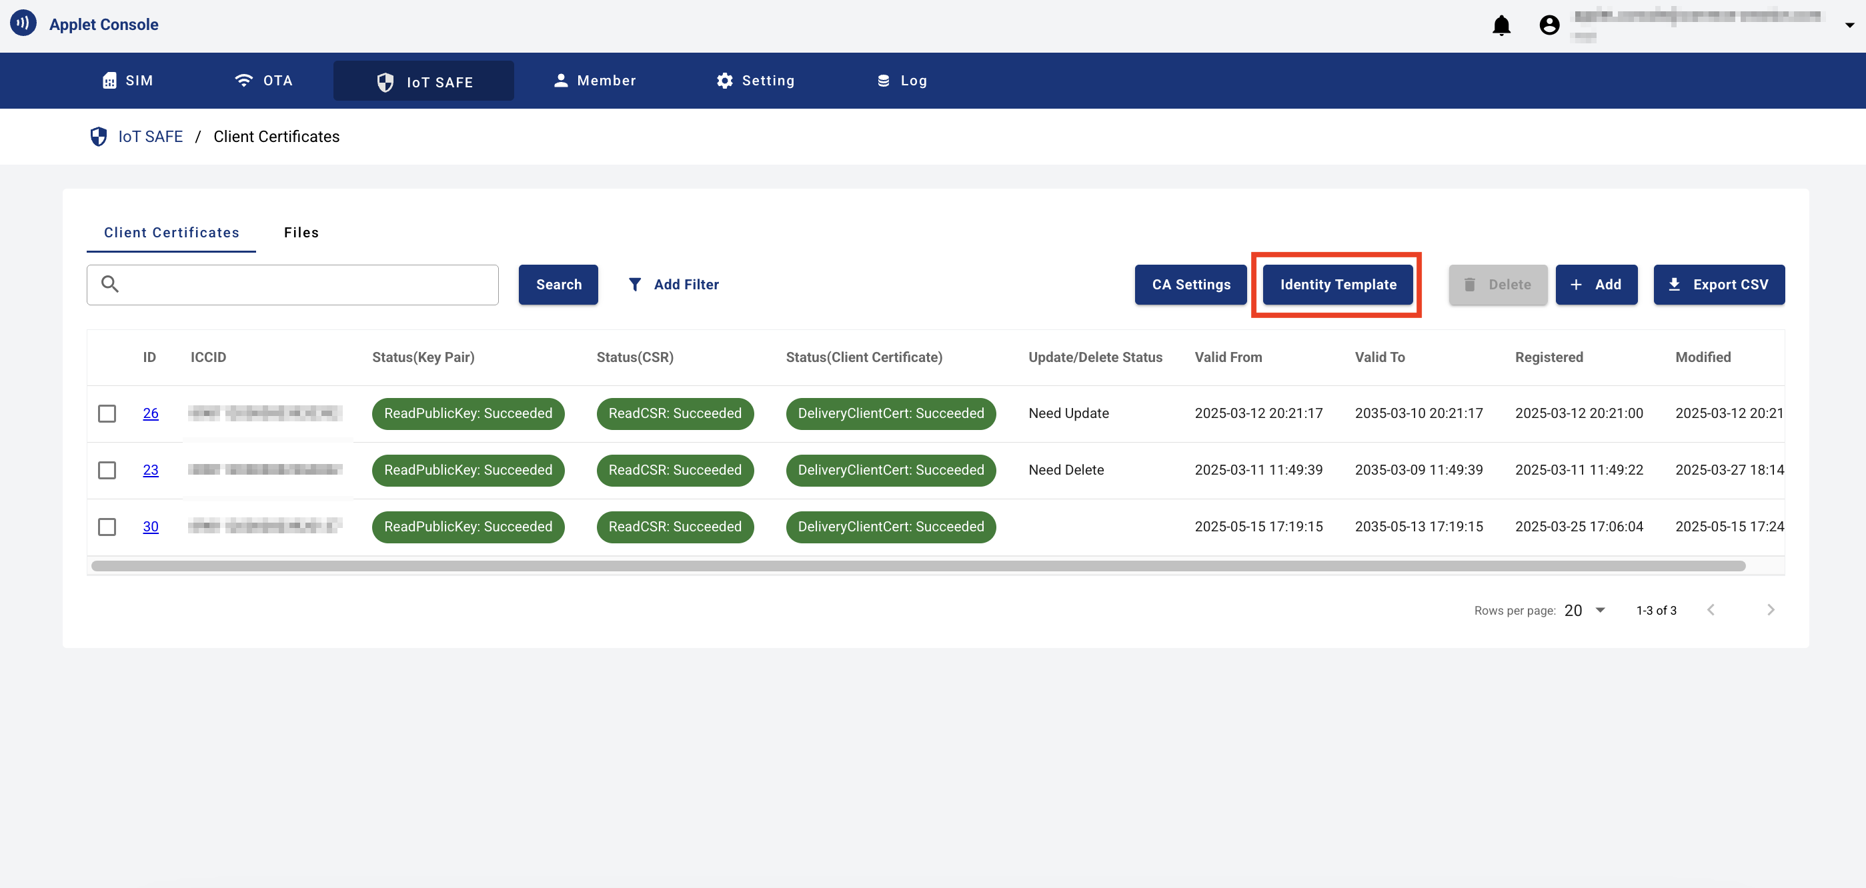This screenshot has width=1866, height=888.
Task: Click the magnifier icon in search field
Action: 110,284
